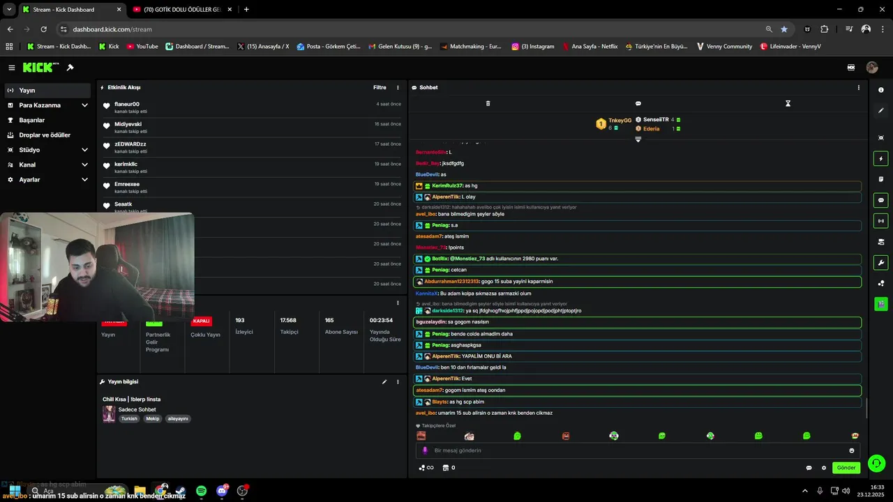Viewport: 893px width, 502px height.
Task: Click the pencil to edit Yayın bilgisi
Action: tap(384, 381)
